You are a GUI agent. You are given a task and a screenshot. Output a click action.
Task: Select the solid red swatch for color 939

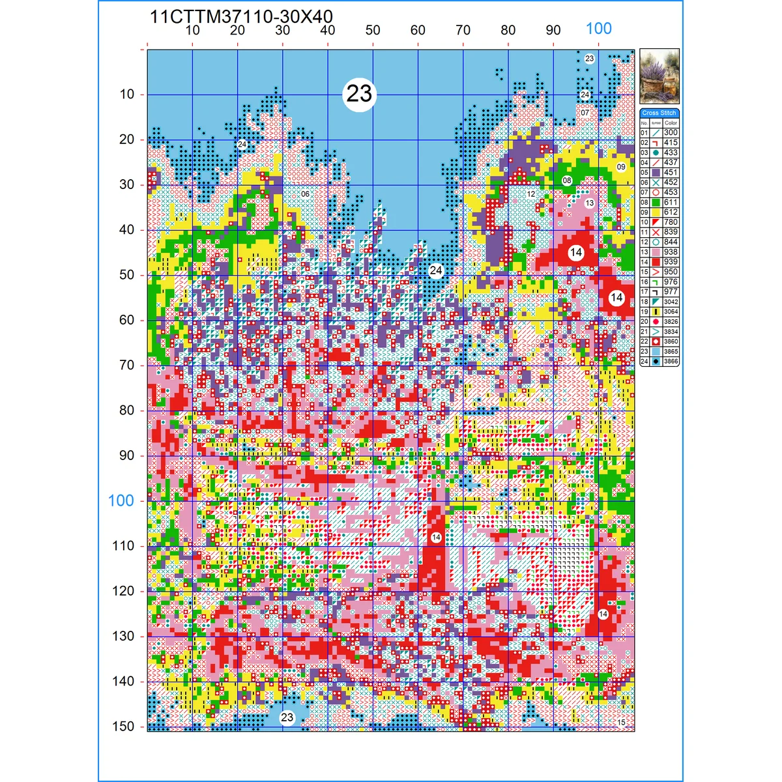tap(656, 262)
